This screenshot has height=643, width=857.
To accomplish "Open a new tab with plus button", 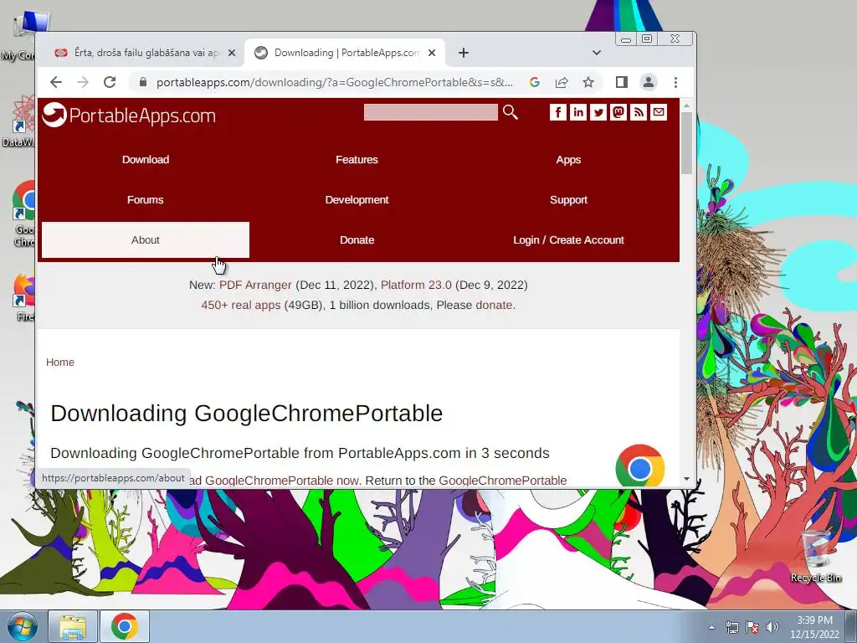I will [x=464, y=53].
